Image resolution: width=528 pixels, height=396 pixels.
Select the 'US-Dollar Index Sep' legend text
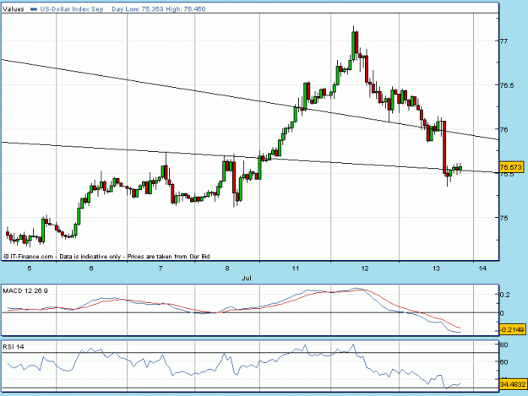(72, 9)
